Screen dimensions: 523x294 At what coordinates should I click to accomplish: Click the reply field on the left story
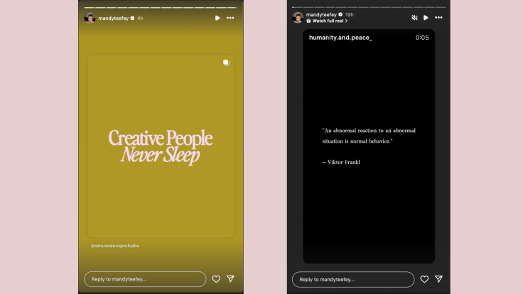145,279
